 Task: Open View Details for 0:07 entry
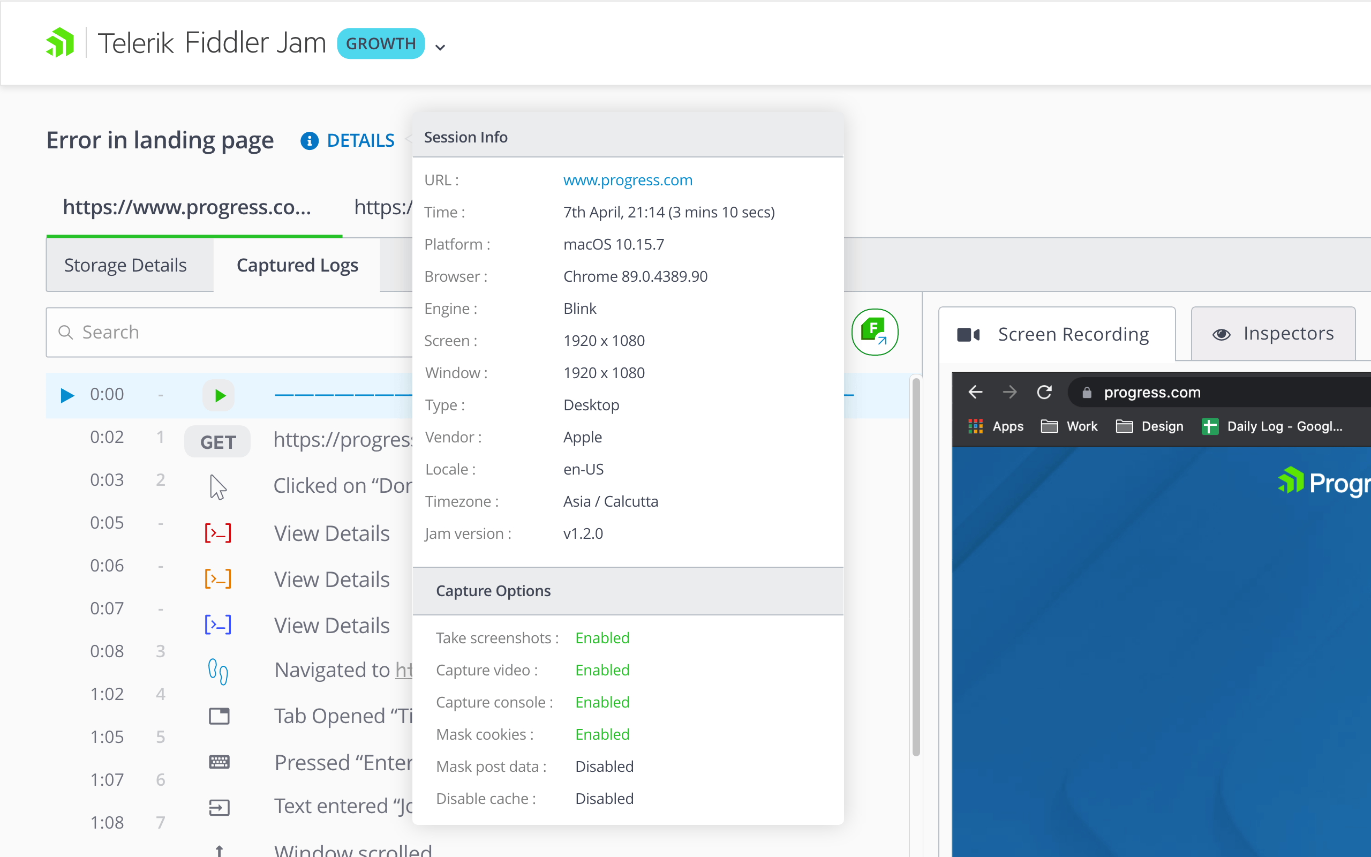click(x=332, y=625)
